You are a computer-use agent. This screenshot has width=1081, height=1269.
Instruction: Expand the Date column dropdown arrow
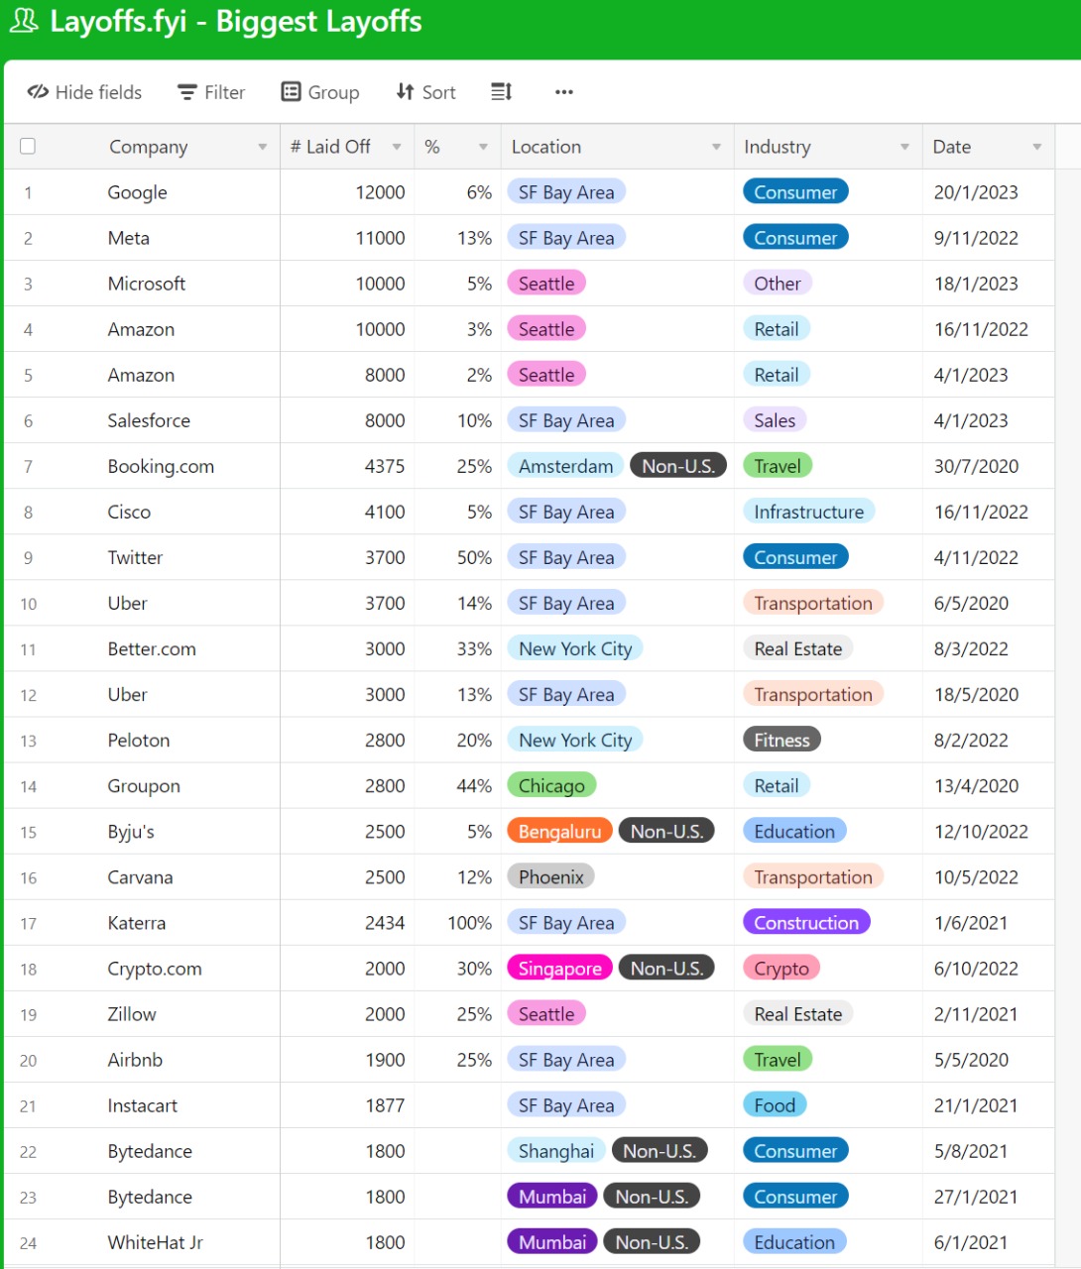(1037, 147)
